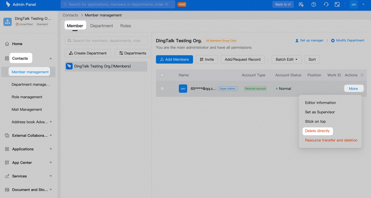The height and width of the screenshot is (198, 371).
Task: Select Delete directly option
Action: tap(317, 131)
